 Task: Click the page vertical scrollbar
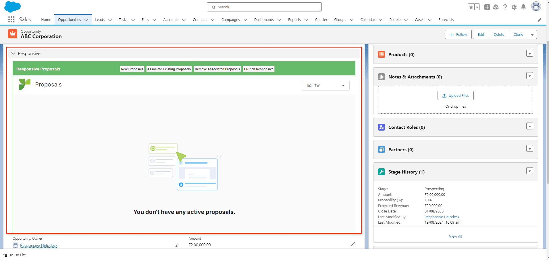(x=548, y=112)
